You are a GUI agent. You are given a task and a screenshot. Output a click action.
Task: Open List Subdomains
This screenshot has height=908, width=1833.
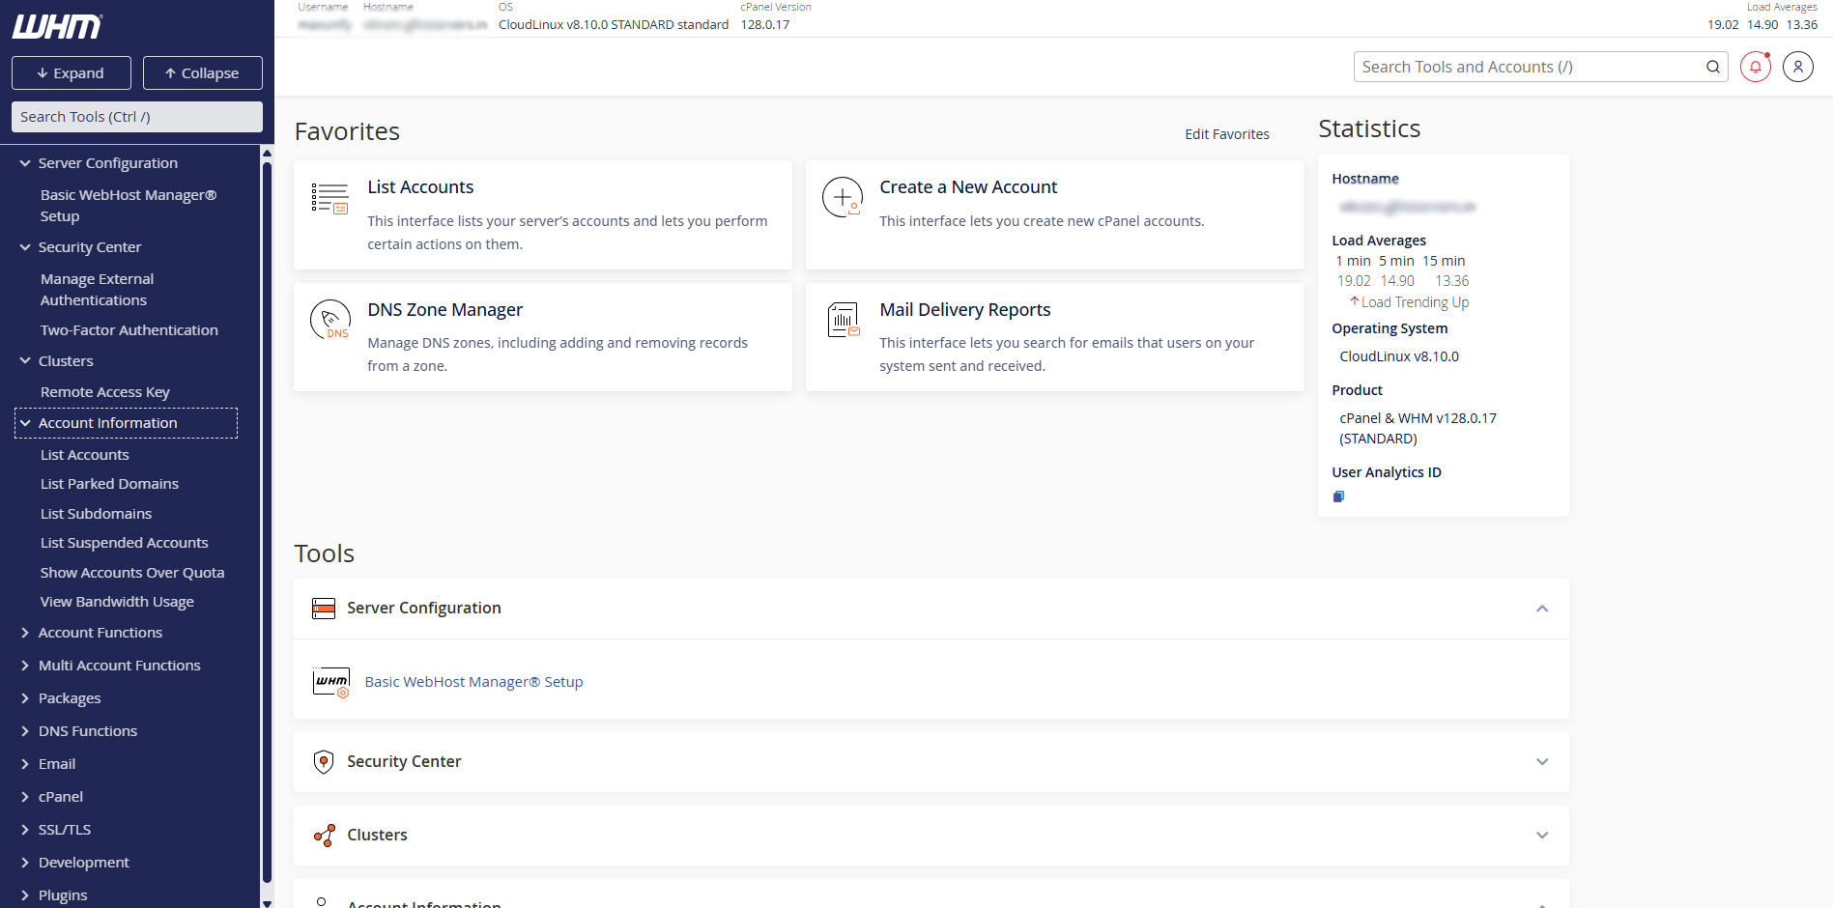tap(96, 514)
